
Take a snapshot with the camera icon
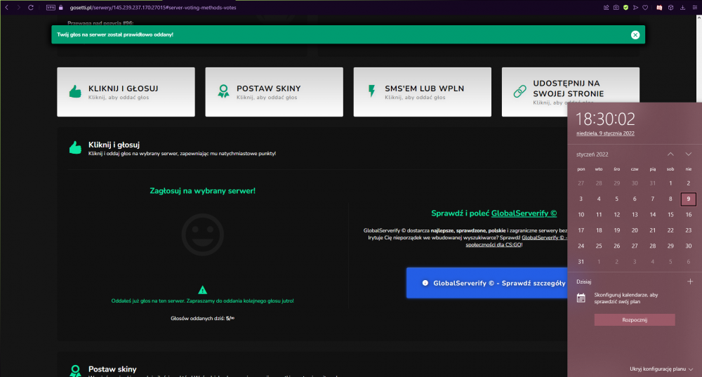pyautogui.click(x=616, y=8)
